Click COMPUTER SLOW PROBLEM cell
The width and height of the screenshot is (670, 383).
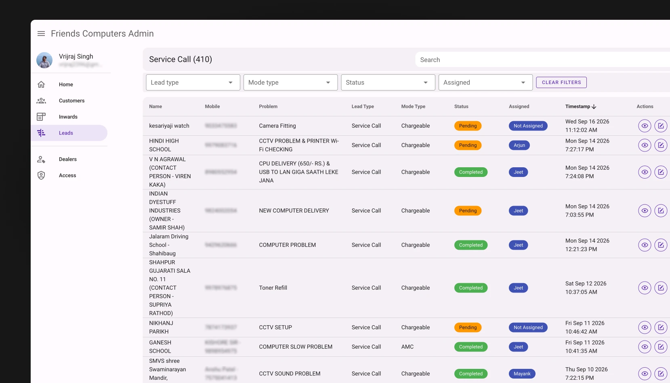pos(296,347)
